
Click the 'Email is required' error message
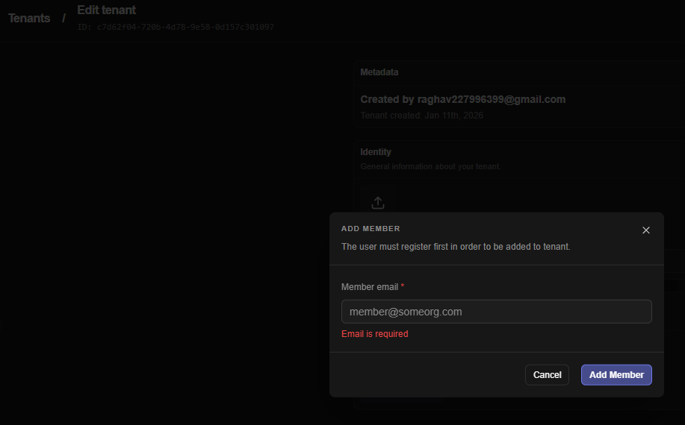pos(375,334)
